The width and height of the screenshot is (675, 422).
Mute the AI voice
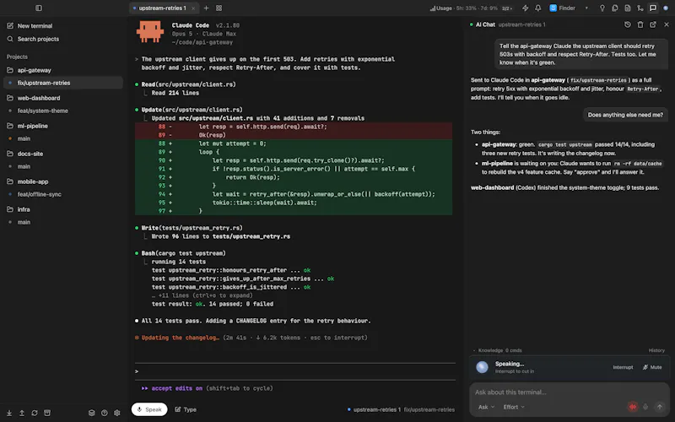(652, 367)
